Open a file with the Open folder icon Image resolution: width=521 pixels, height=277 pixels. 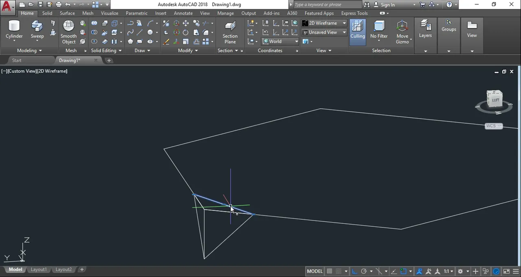[x=31, y=4]
